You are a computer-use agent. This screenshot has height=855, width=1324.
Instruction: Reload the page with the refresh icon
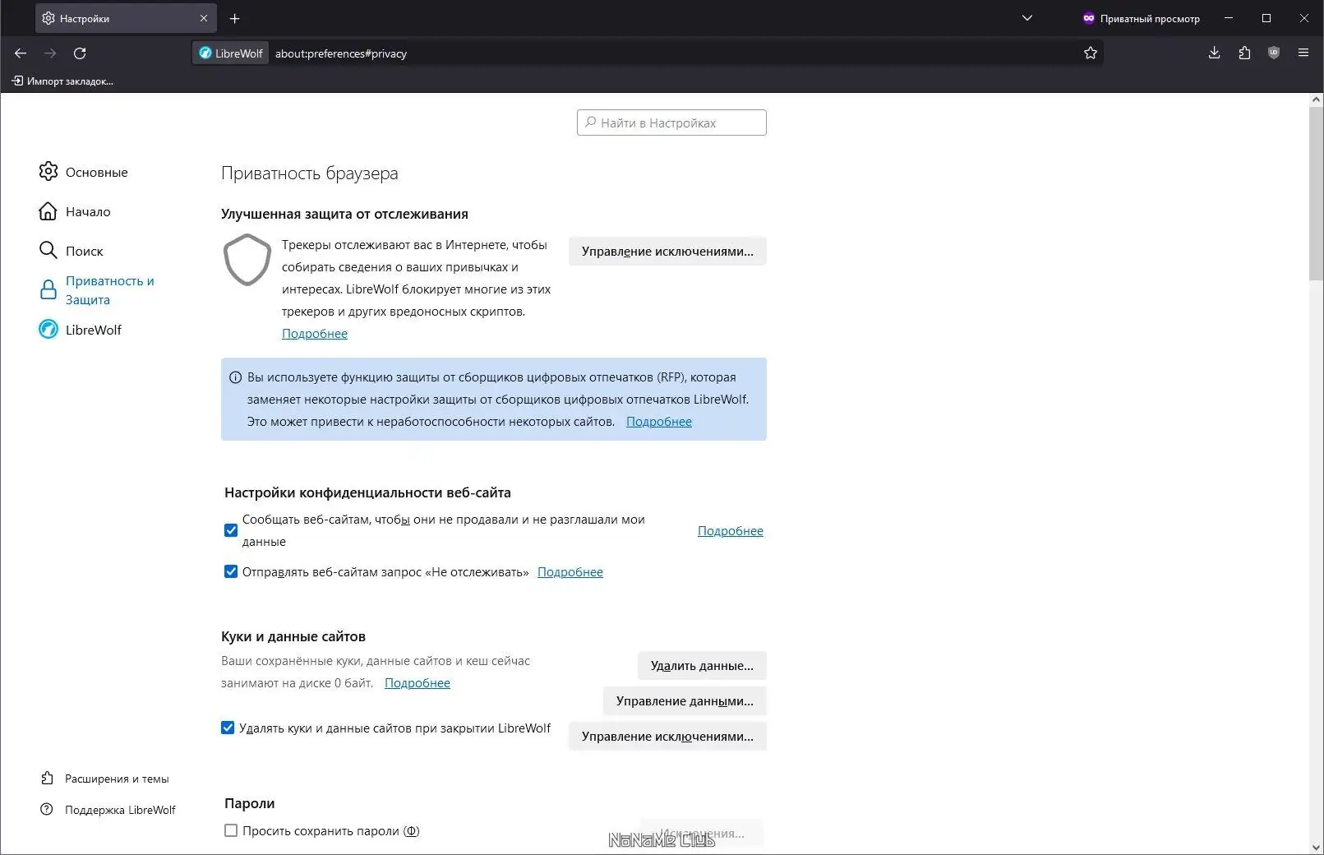pyautogui.click(x=80, y=53)
